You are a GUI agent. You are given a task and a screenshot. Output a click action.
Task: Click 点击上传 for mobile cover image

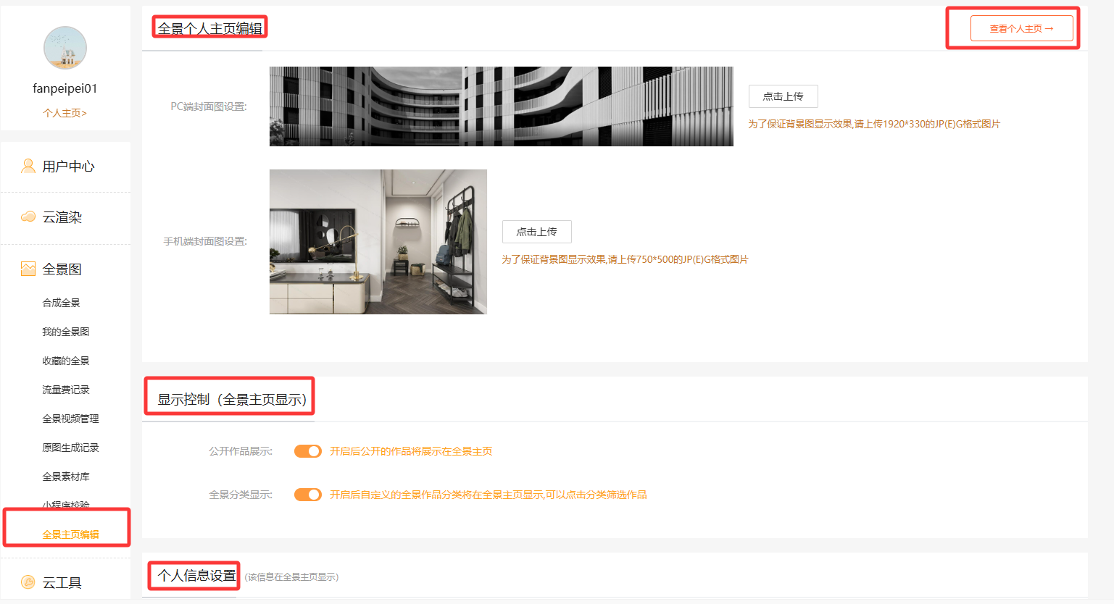pyautogui.click(x=536, y=232)
